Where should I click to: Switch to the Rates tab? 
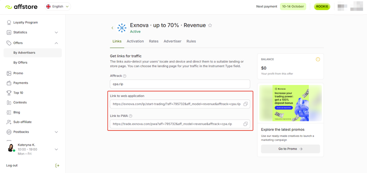(x=153, y=41)
